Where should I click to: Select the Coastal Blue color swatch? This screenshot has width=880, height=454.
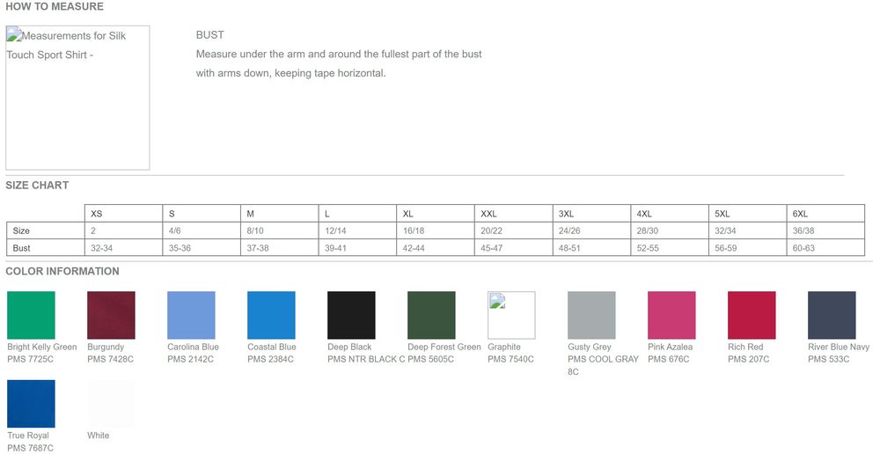271,315
